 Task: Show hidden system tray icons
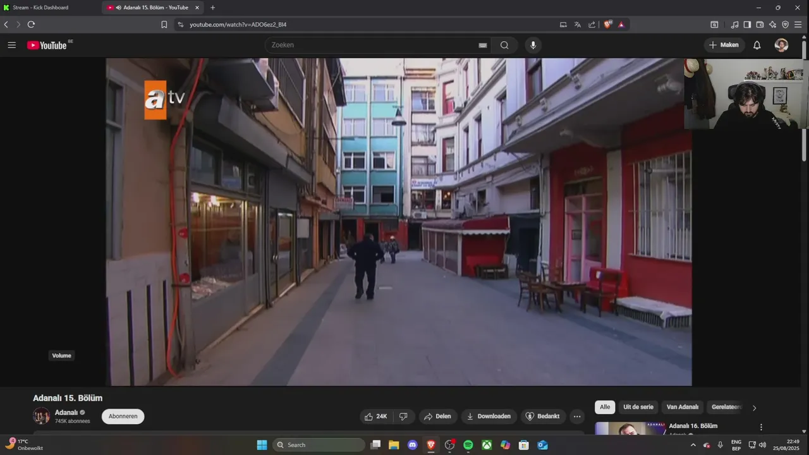693,445
